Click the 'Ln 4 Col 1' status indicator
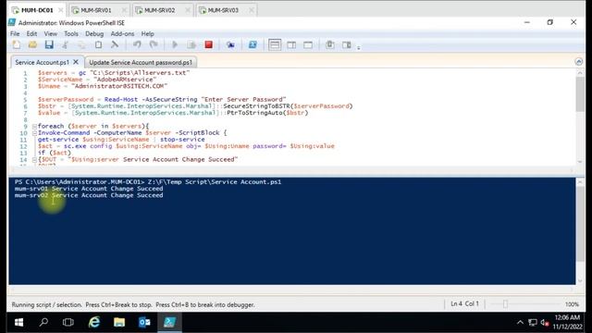Screen dimensions: 592x333 464,304
